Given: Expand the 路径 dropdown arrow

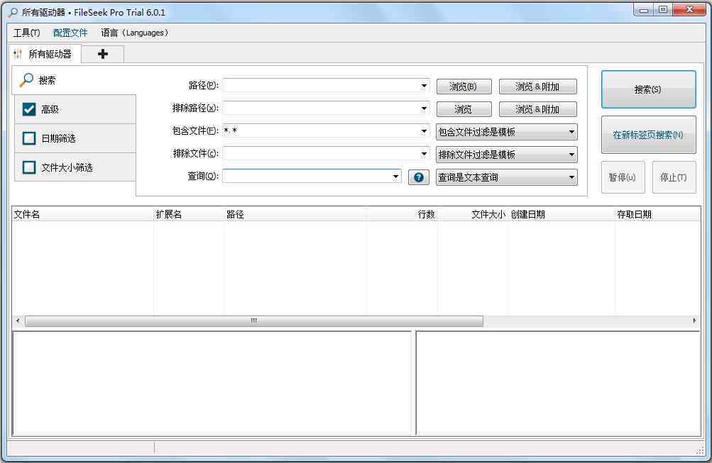Looking at the screenshot, I should coord(424,85).
